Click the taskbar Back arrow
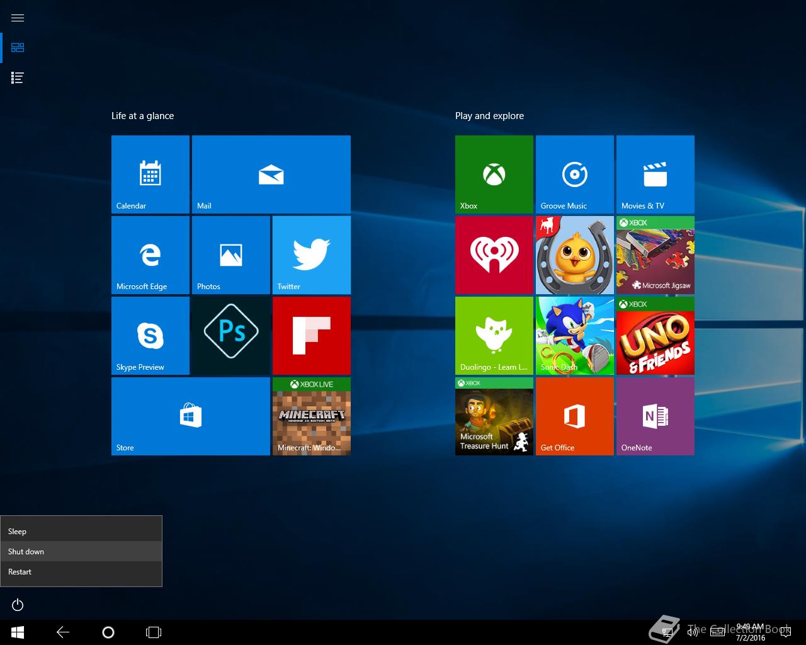The height and width of the screenshot is (645, 806). tap(63, 632)
